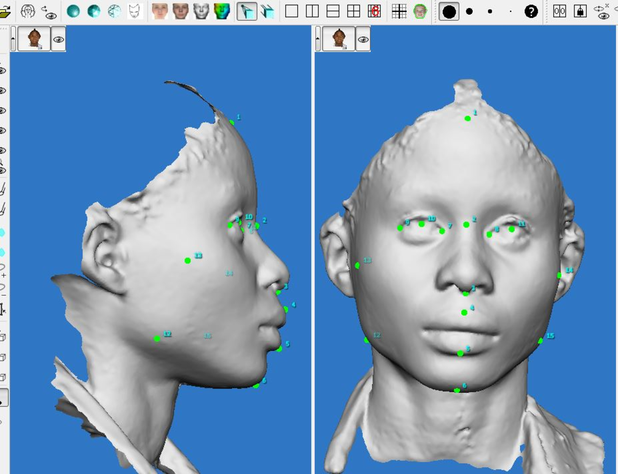Toggle eye visibility in right viewport header

coord(363,39)
